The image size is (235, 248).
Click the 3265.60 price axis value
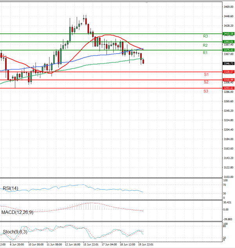click(228, 101)
